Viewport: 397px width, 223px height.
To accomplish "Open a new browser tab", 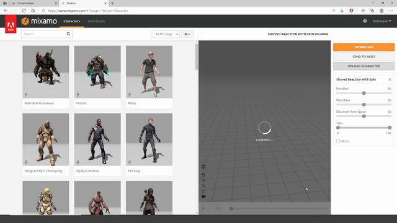I will coord(112,3).
